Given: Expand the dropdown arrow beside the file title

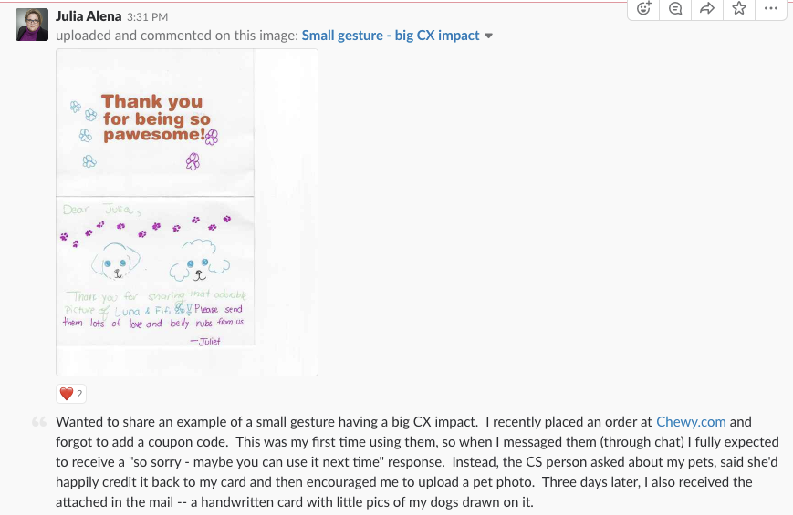Looking at the screenshot, I should pos(489,36).
